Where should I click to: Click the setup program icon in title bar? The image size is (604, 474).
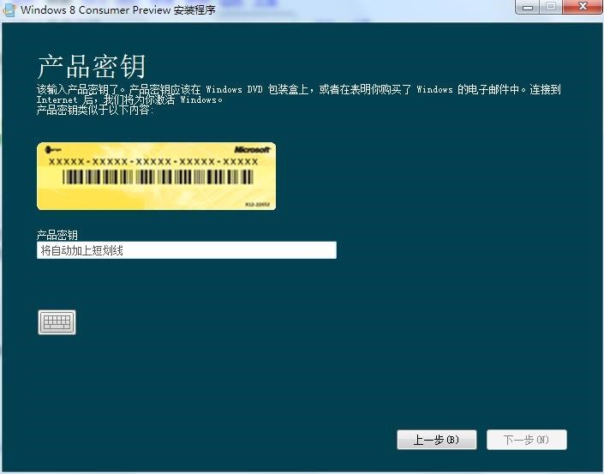coord(9,9)
